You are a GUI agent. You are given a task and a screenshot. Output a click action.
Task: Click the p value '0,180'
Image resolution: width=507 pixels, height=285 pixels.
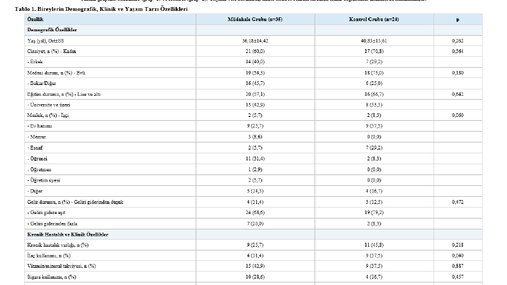[x=458, y=73]
